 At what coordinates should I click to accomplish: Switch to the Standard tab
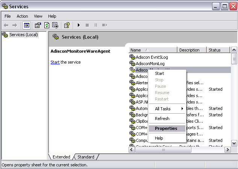coord(86,157)
